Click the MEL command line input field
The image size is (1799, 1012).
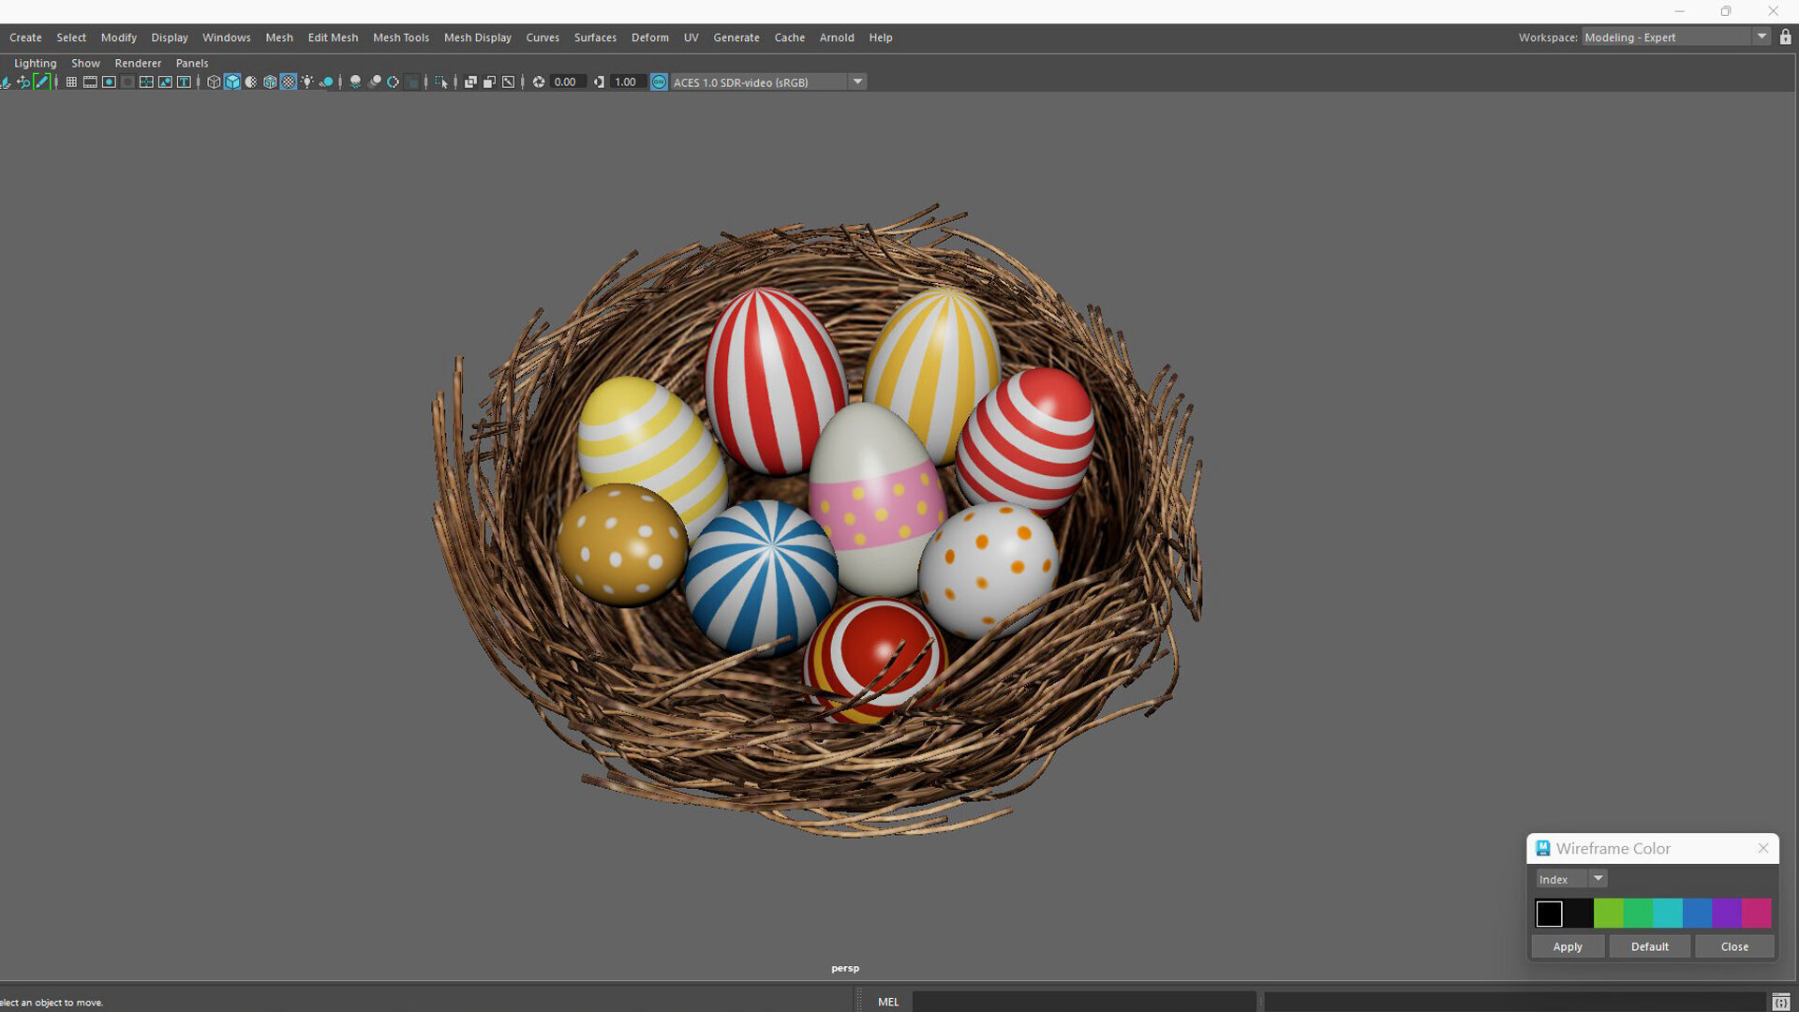[x=1084, y=1002]
